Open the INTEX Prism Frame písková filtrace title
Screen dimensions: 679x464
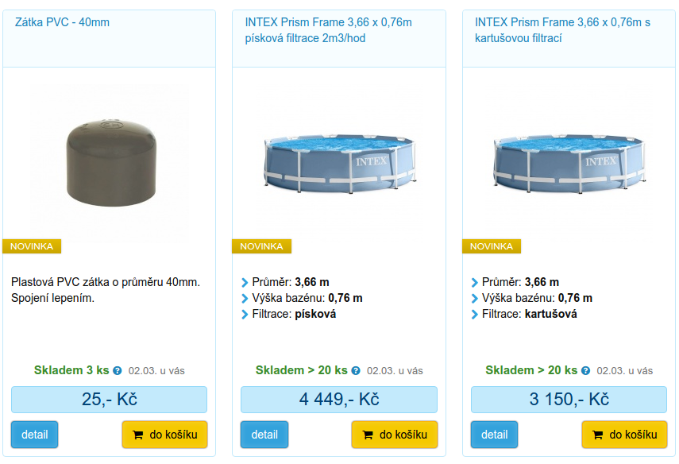point(328,30)
